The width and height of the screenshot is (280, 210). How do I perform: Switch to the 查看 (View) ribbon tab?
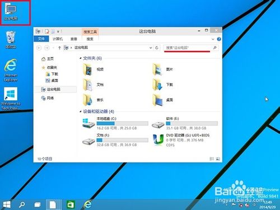pyautogui.click(x=74, y=39)
